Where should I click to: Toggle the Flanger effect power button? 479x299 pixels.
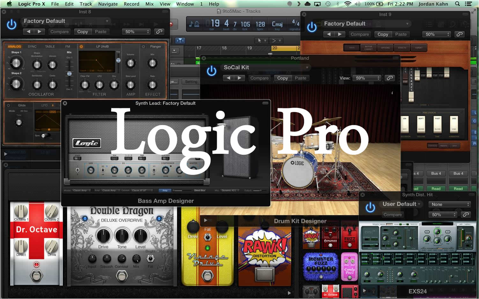tap(144, 46)
